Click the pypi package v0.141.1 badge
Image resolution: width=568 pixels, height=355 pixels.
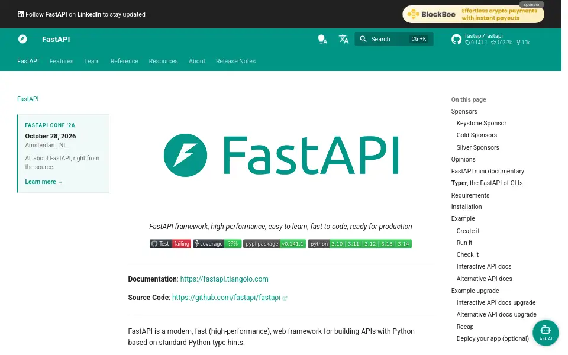click(275, 244)
